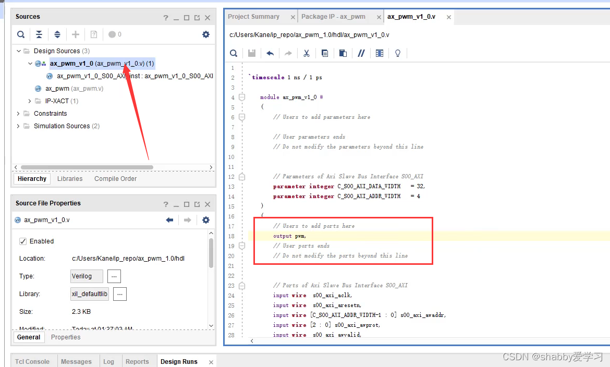The image size is (610, 367).
Task: Select ax_pwm_v1_0 top module
Action: [x=102, y=64]
